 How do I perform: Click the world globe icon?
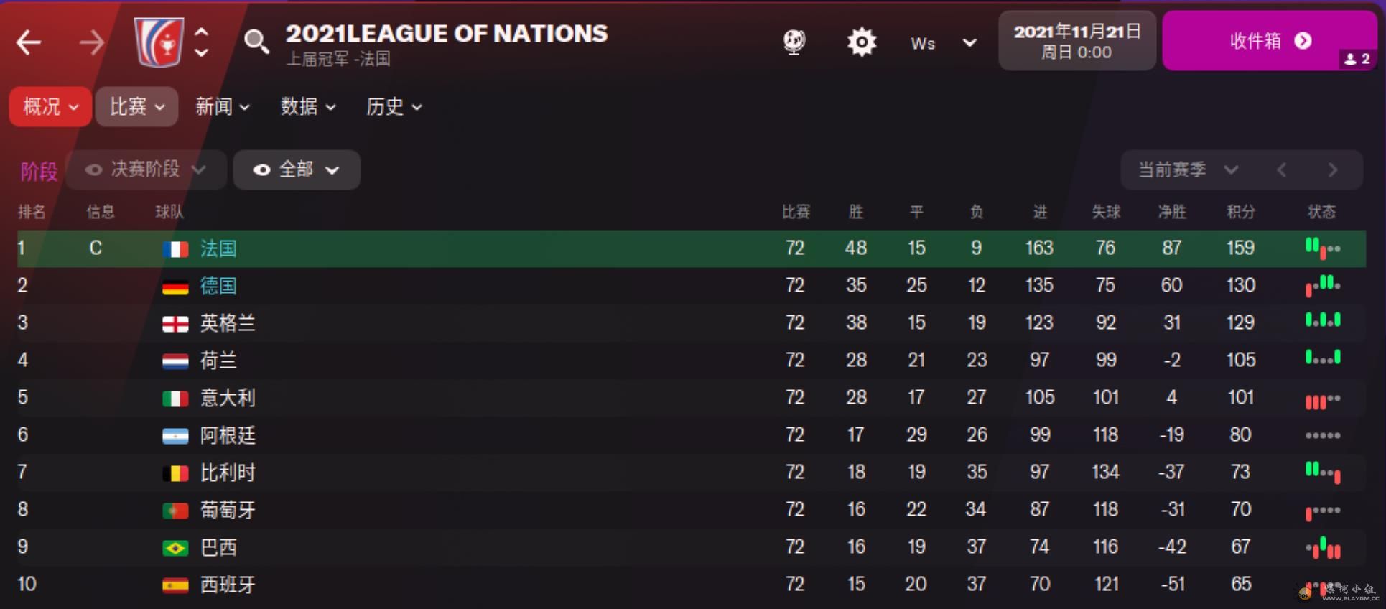pos(794,42)
